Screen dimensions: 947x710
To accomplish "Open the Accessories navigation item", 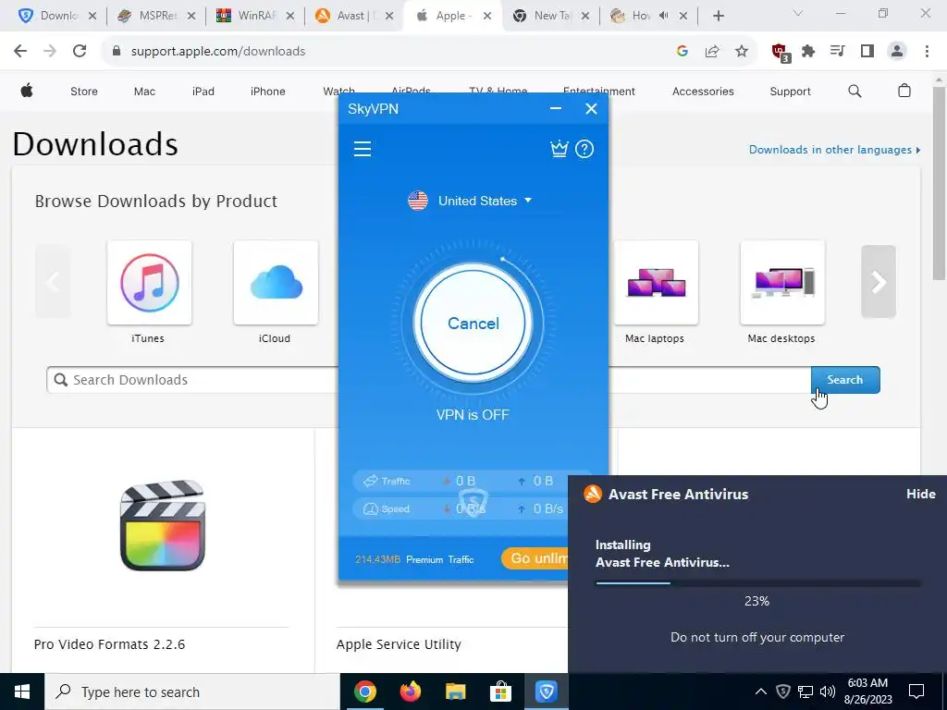I will pyautogui.click(x=703, y=92).
